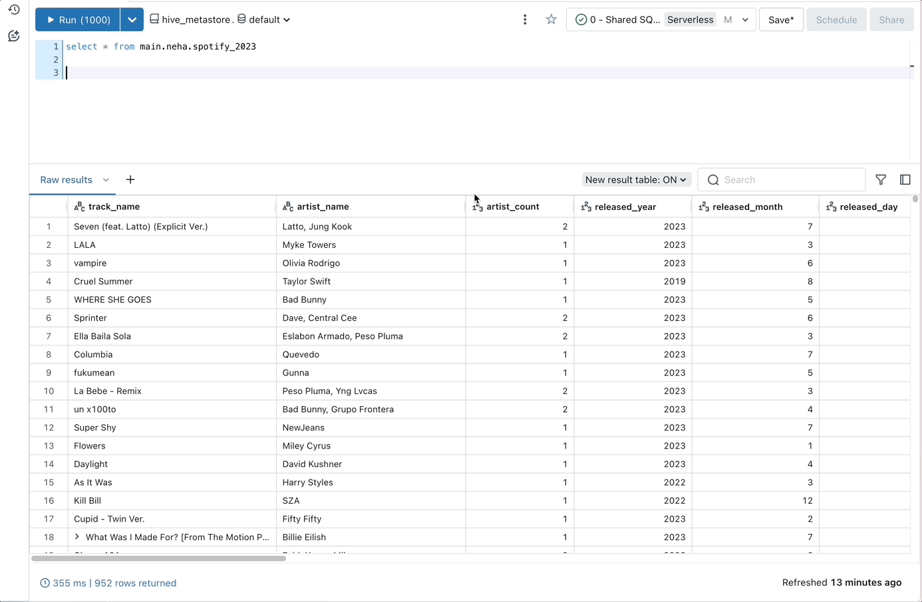Click the filter funnel icon
922x602 pixels.
pos(881,180)
